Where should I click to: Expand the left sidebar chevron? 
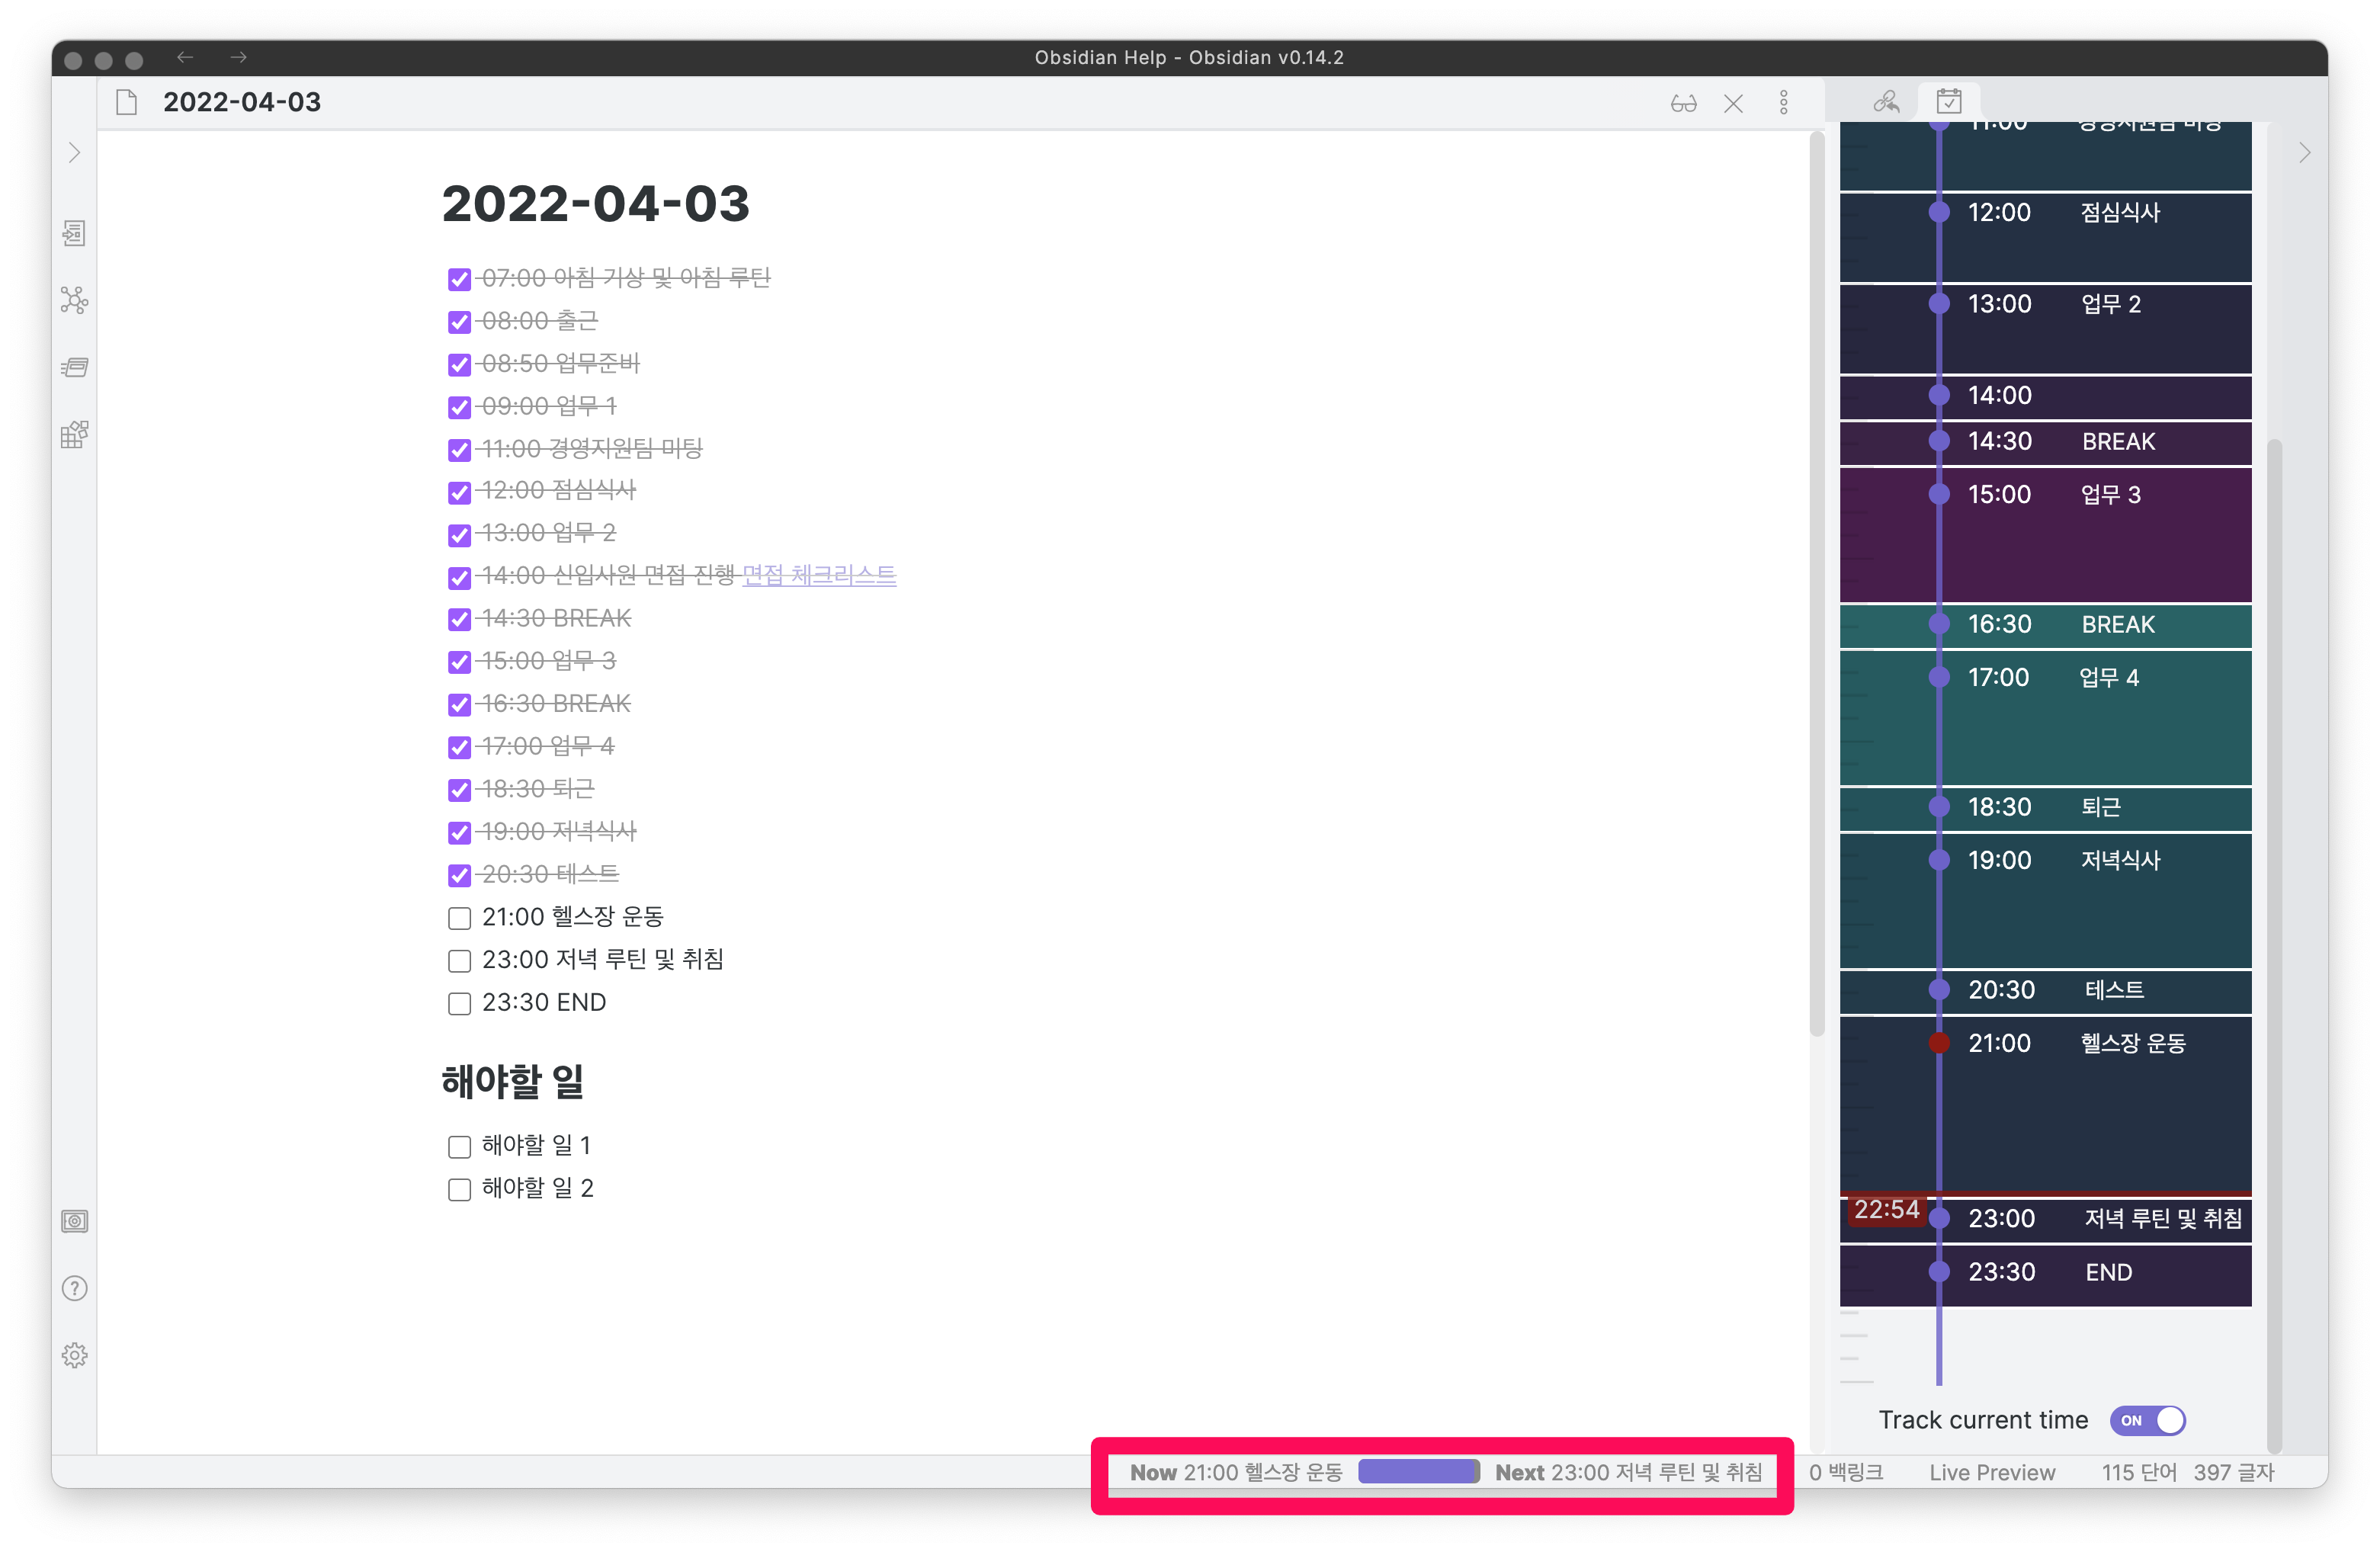[x=74, y=153]
